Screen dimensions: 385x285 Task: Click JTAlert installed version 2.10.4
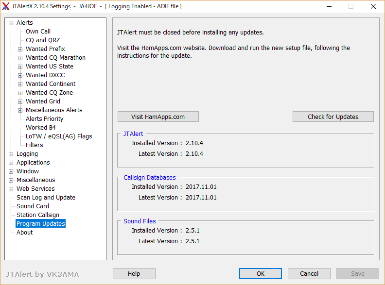tap(194, 143)
